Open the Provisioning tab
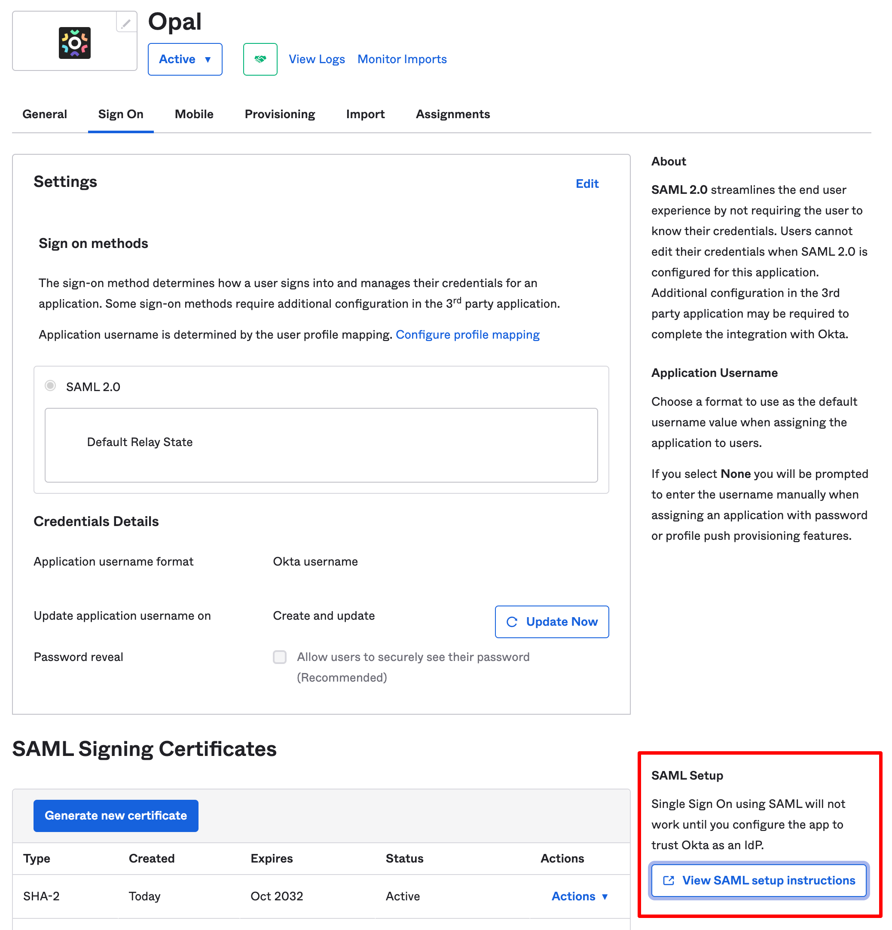The image size is (892, 930). [x=279, y=114]
